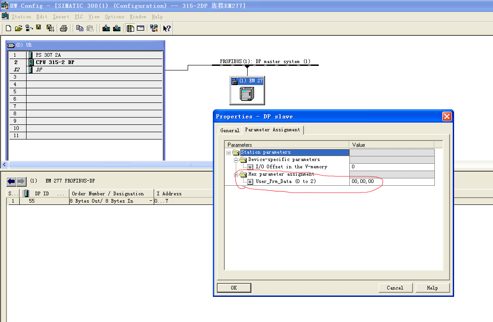The width and height of the screenshot is (493, 322).
Task: Click the dialog Help button
Action: click(x=433, y=288)
